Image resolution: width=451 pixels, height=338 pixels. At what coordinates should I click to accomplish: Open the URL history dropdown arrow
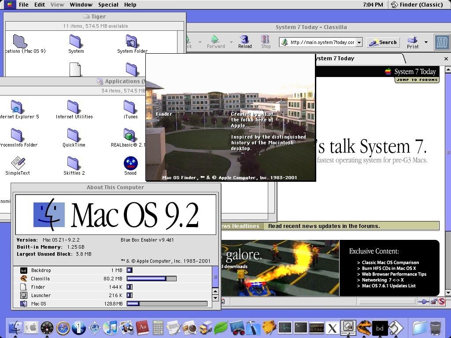click(359, 42)
